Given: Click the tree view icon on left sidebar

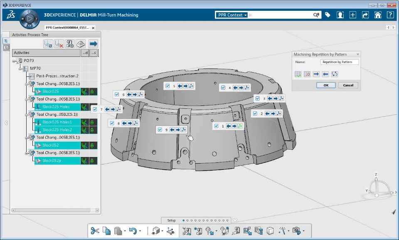Looking at the screenshot, I should 6,41.
